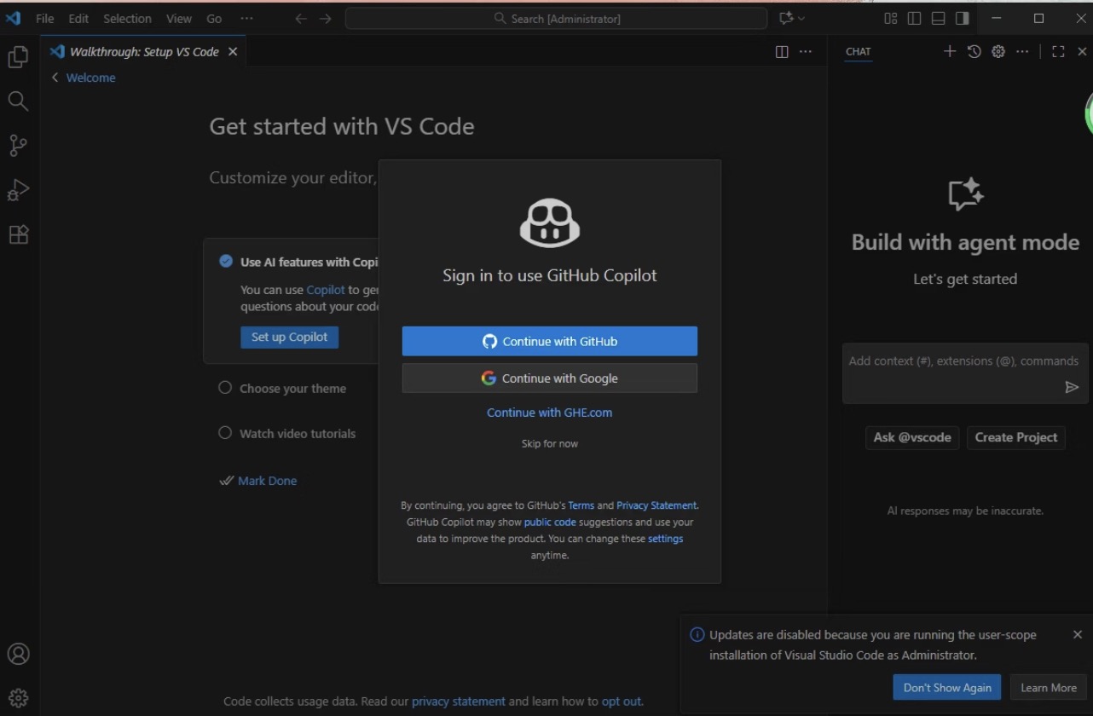Send the chat message arrow
The image size is (1093, 716).
click(1072, 387)
